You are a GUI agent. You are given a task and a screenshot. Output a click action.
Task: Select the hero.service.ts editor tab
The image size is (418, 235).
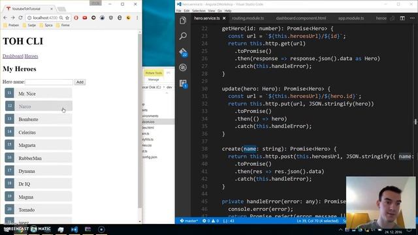click(207, 18)
